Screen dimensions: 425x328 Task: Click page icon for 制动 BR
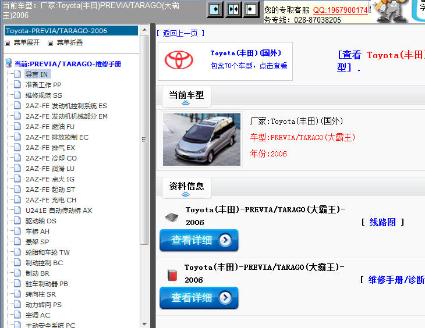[x=17, y=273]
